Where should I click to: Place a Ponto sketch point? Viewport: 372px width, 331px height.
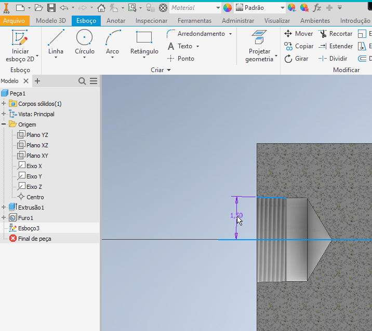pos(180,59)
